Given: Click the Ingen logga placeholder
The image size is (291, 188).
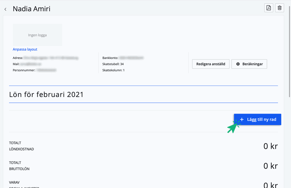Looking at the screenshot, I should pos(37,35).
